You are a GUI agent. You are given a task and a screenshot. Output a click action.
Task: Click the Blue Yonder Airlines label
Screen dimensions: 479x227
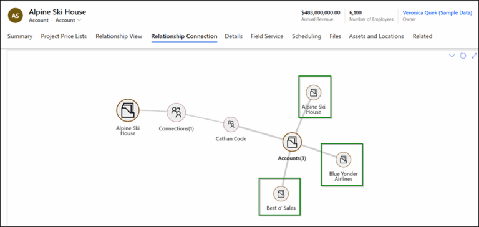(344, 176)
